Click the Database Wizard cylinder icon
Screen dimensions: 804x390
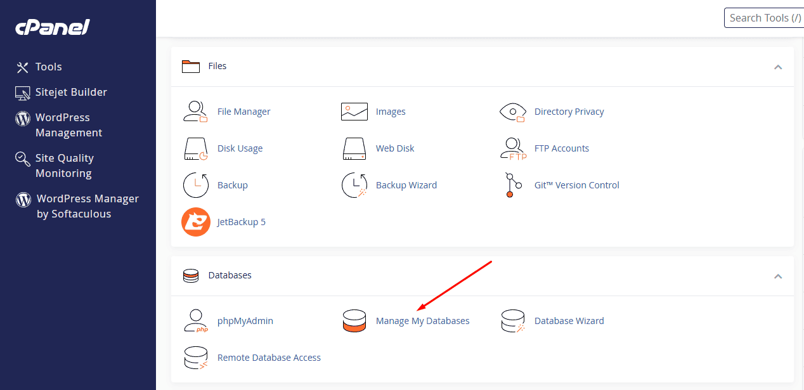[x=513, y=321]
